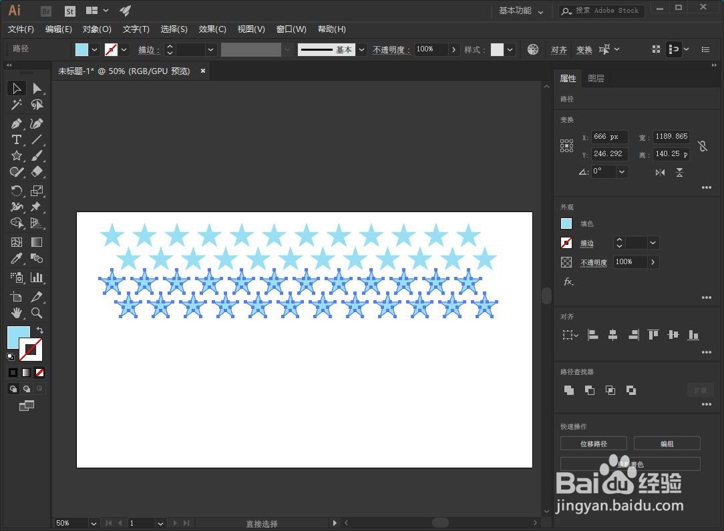
Task: Select the Curvature tool
Action: point(37,123)
